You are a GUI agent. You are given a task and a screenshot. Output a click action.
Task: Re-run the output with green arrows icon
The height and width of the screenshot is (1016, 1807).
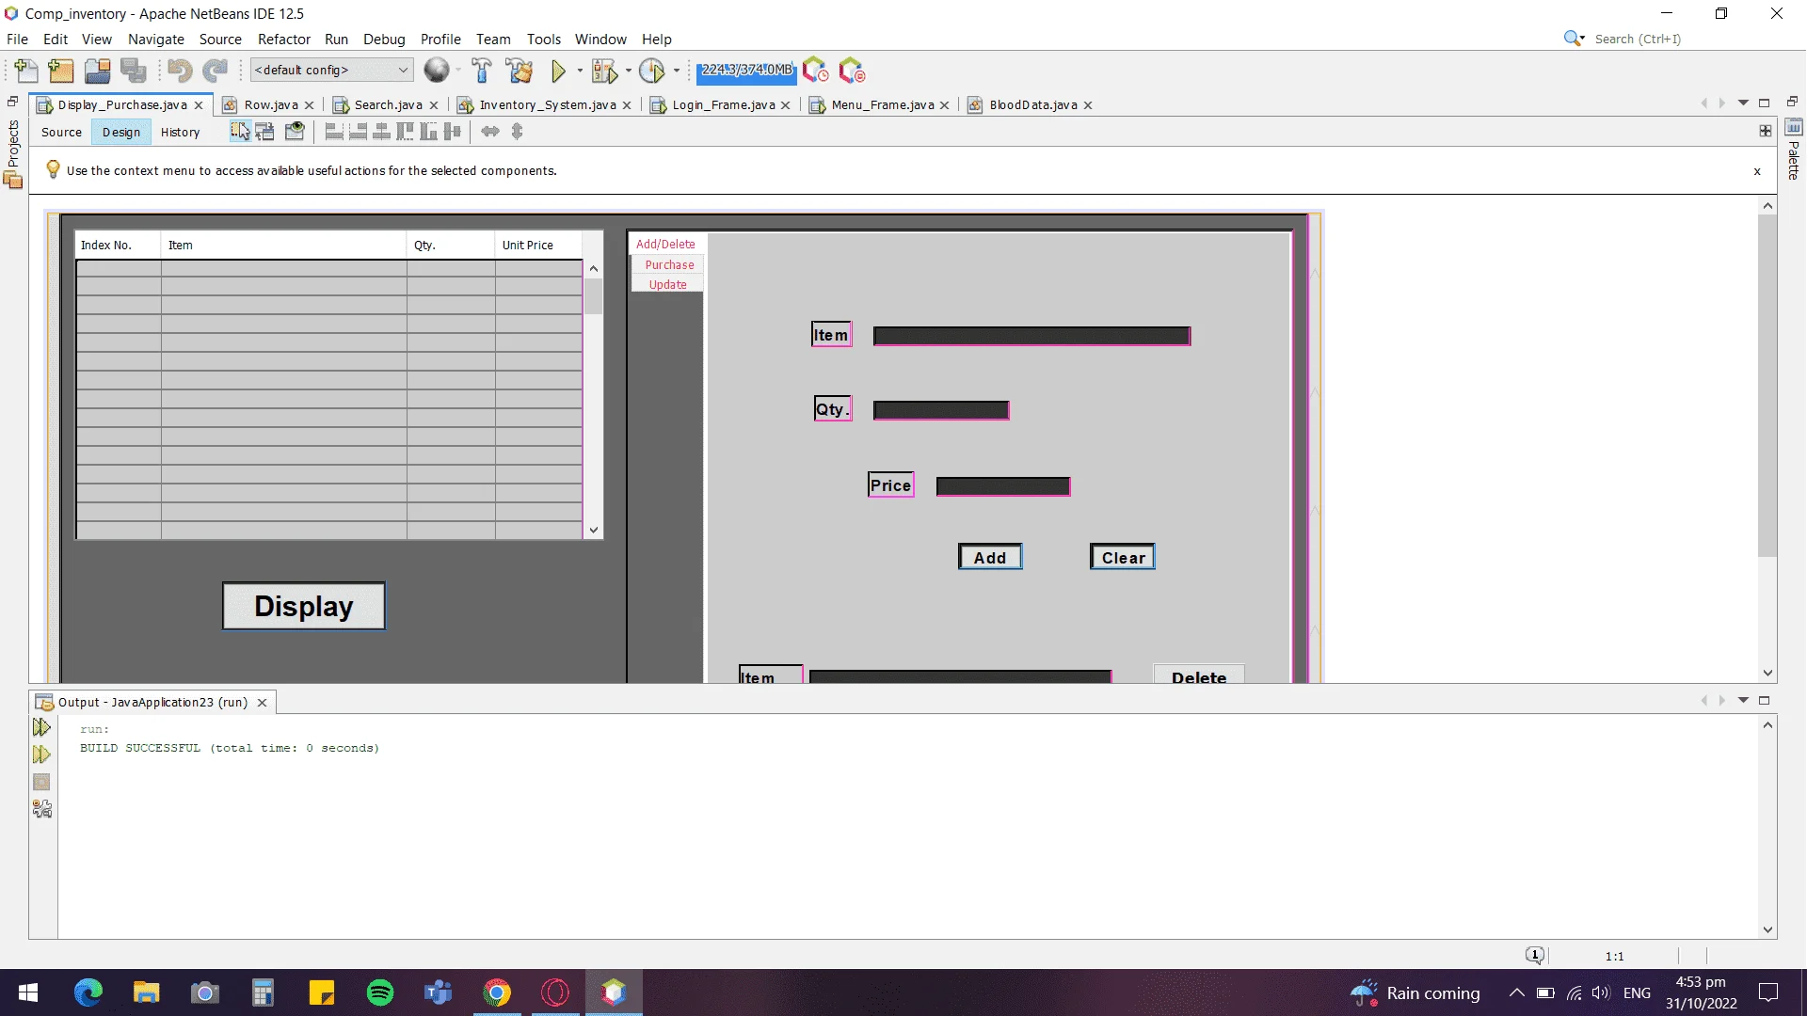(41, 727)
